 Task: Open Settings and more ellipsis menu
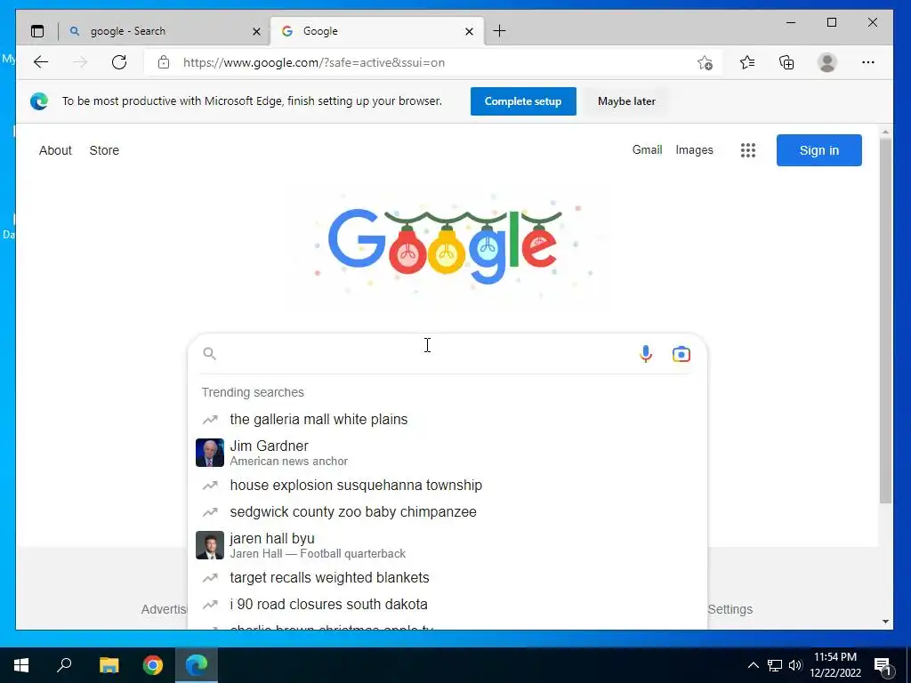click(x=868, y=62)
